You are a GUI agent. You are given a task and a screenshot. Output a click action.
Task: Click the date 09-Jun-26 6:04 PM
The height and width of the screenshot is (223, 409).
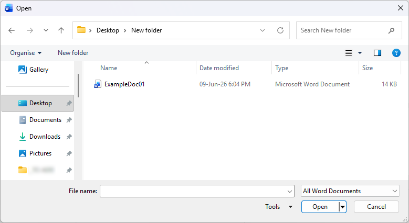click(x=225, y=84)
